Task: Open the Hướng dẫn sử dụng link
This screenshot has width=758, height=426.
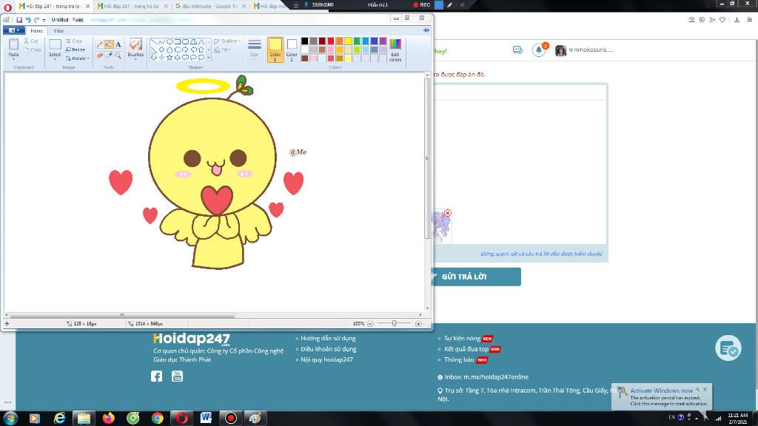Action: click(328, 338)
